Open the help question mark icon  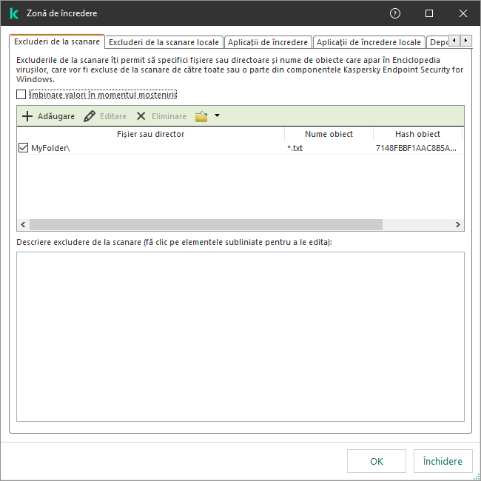(x=395, y=13)
